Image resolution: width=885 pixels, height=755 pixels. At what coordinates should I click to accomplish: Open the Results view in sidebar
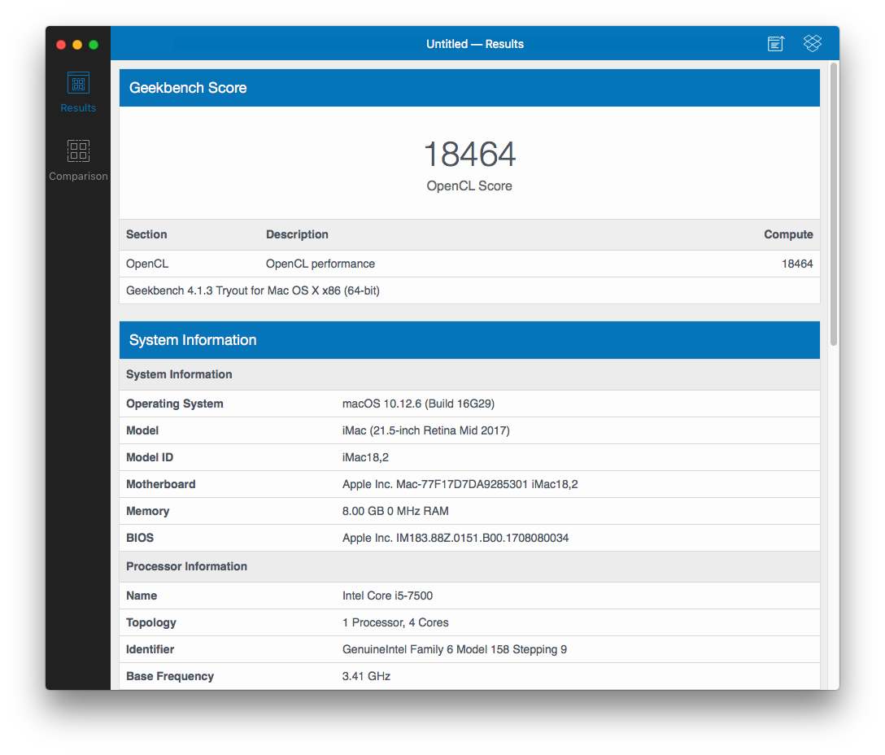click(78, 92)
